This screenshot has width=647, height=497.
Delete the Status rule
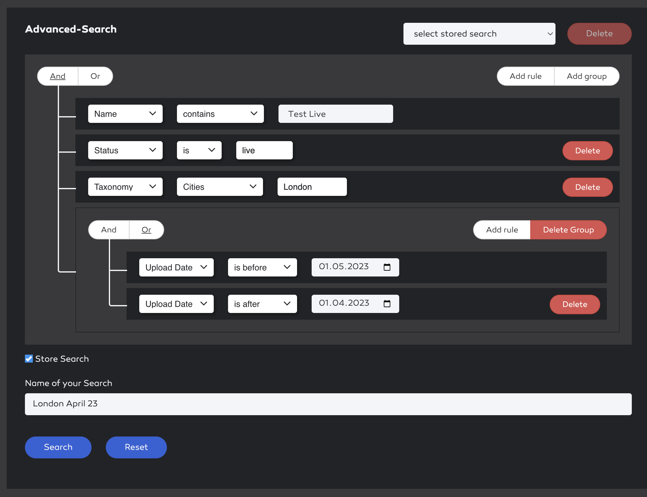coord(587,151)
